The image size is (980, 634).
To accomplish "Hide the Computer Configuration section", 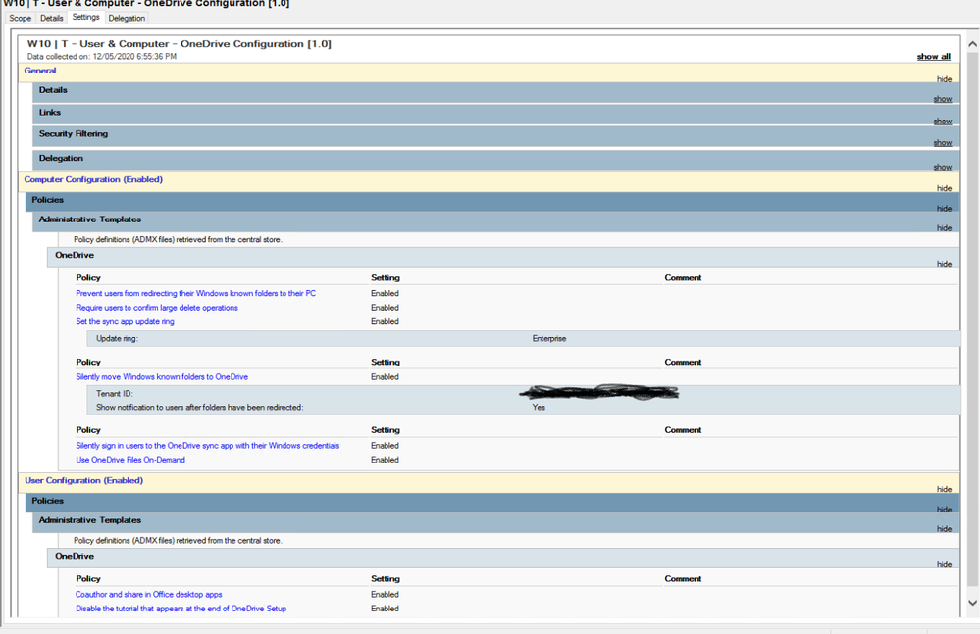I will [944, 188].
